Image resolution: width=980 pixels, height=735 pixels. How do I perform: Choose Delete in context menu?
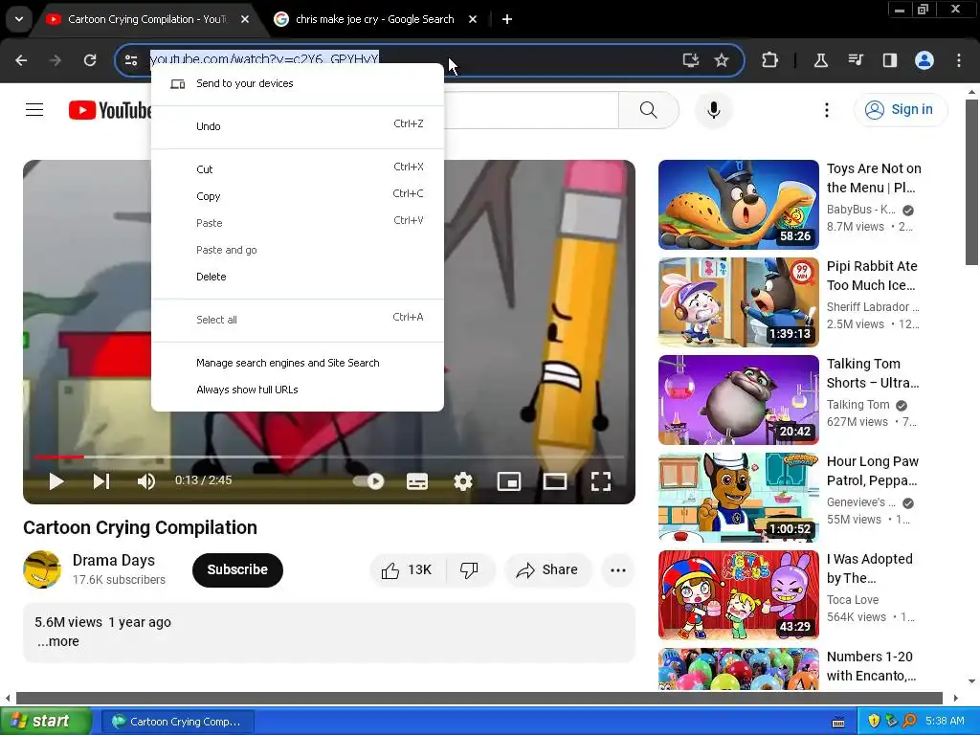click(298, 277)
